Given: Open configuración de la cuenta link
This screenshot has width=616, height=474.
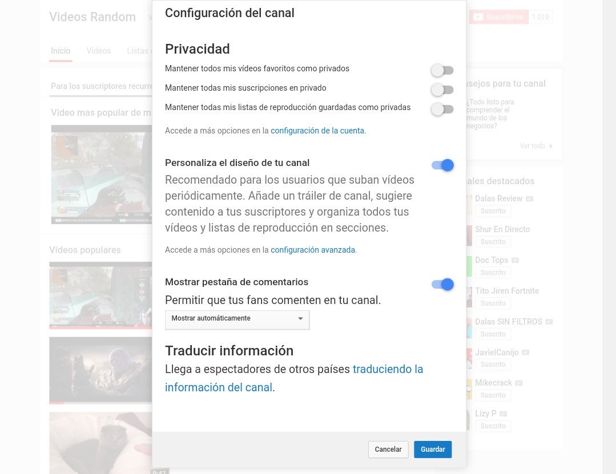Looking at the screenshot, I should point(317,131).
